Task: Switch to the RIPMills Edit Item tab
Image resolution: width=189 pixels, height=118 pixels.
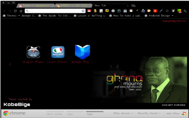Action: (74, 6)
